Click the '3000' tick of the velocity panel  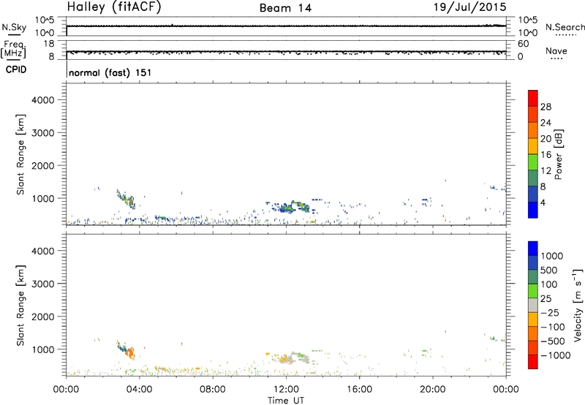pos(42,284)
